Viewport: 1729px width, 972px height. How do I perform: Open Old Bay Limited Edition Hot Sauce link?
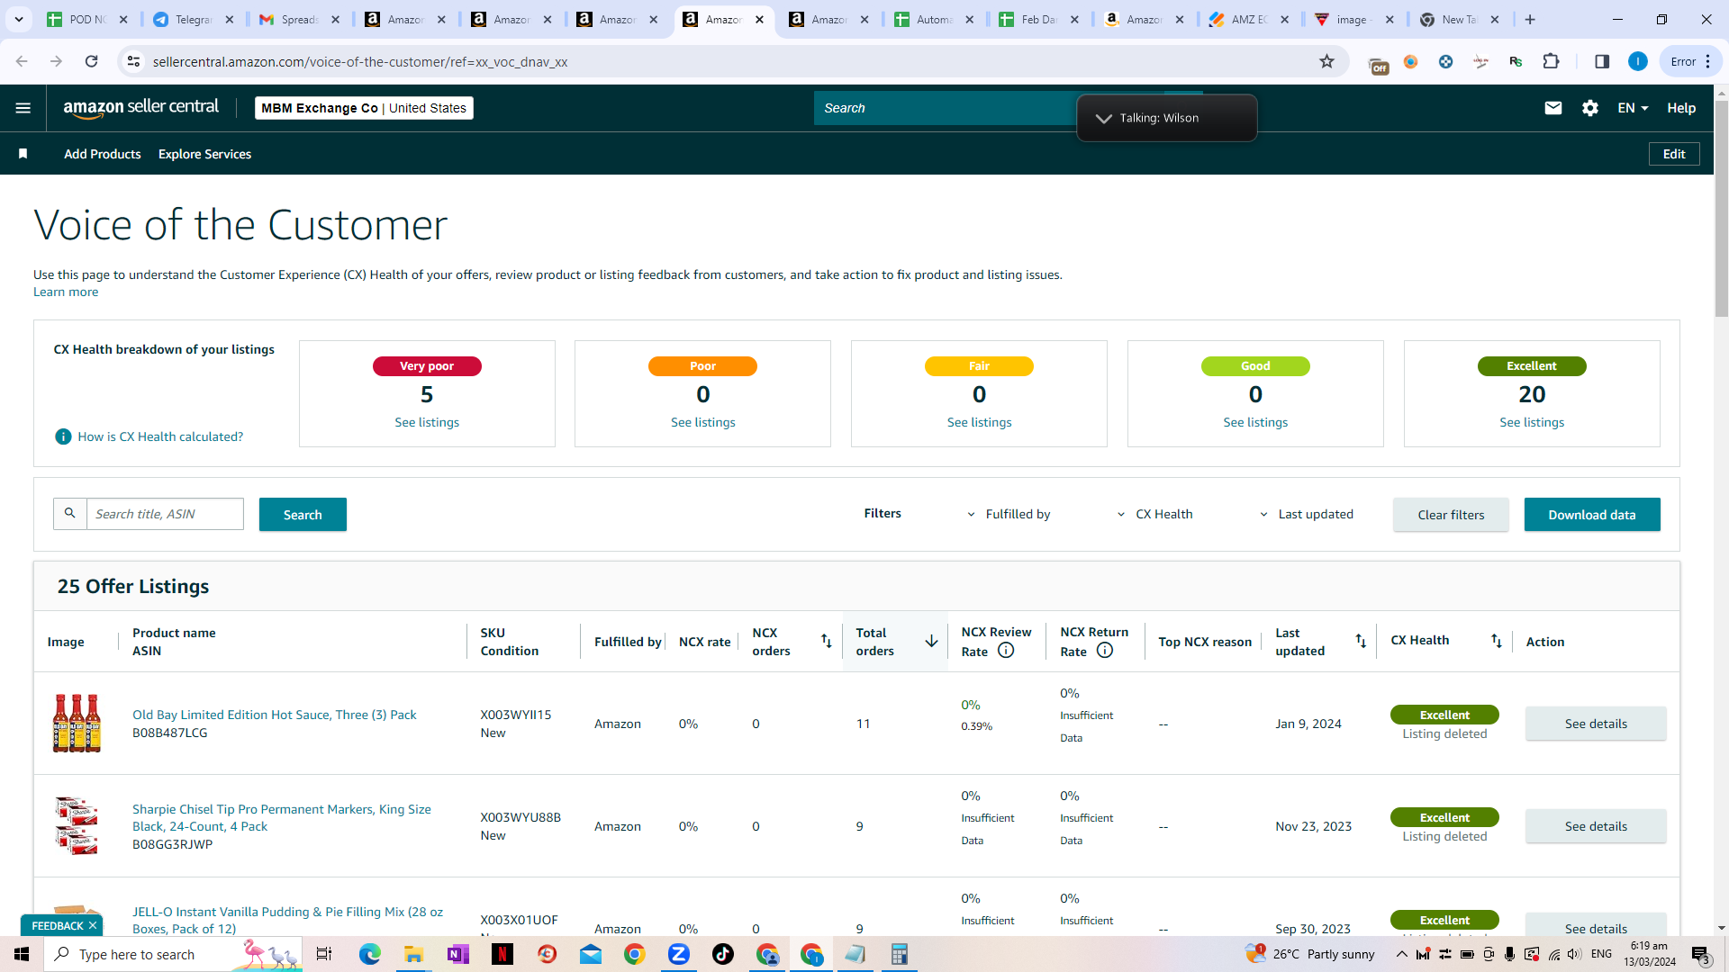click(275, 715)
